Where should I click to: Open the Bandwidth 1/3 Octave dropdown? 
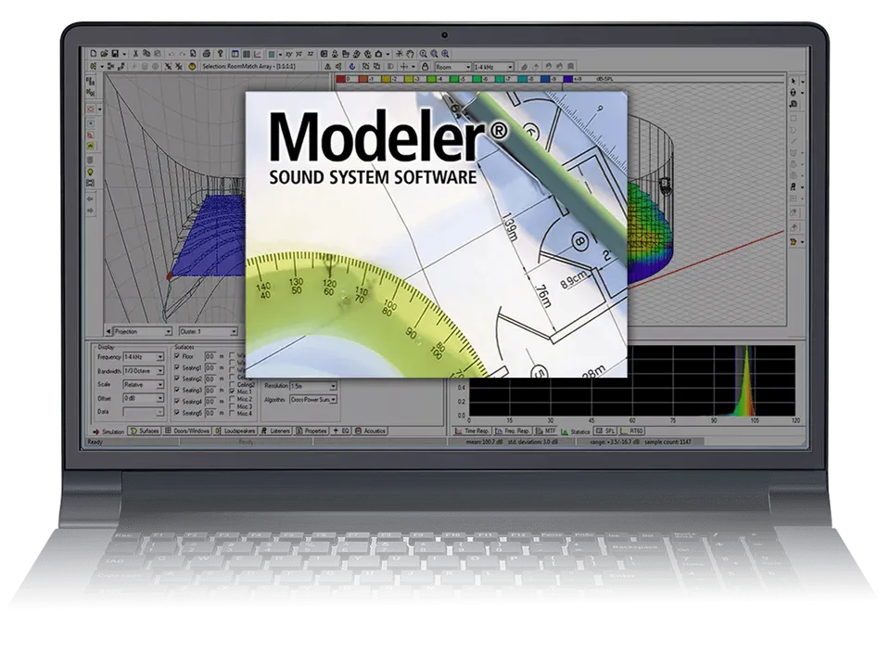144,371
